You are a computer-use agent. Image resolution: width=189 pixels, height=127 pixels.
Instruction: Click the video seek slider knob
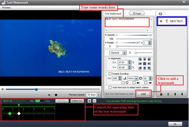(36, 89)
